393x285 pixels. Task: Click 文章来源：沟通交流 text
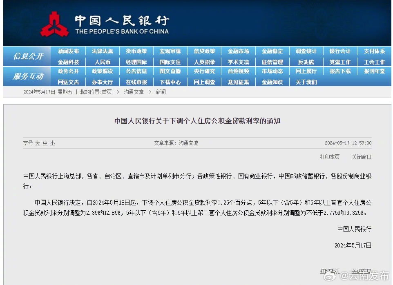pos(176,143)
